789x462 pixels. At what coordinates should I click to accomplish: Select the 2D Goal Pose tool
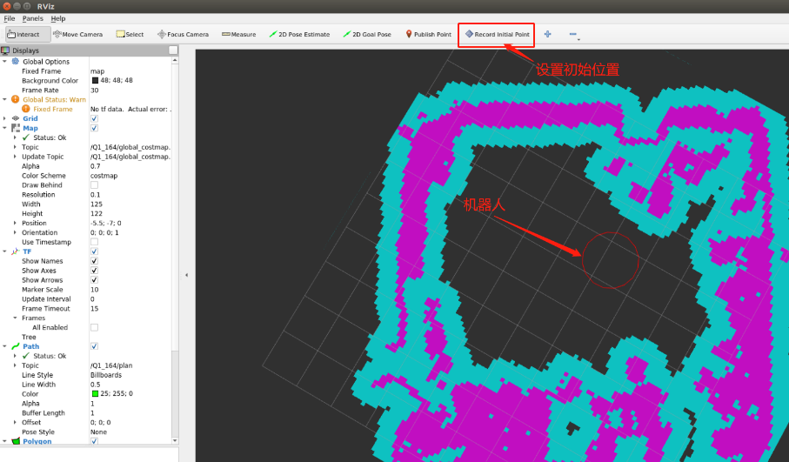click(x=367, y=34)
